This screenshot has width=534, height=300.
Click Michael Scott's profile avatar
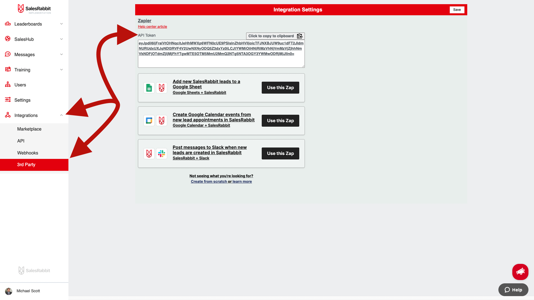9,291
